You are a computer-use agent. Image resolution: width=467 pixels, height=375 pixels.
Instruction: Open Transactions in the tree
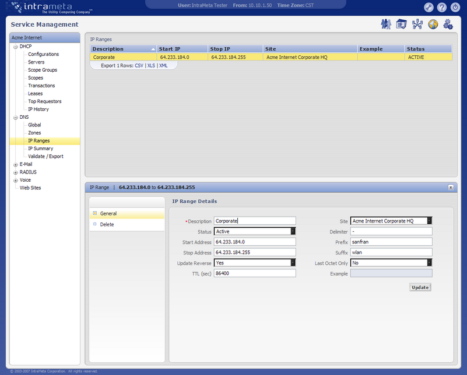pos(41,86)
